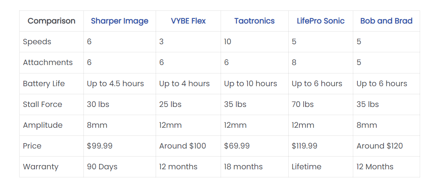This screenshot has height=182, width=432.
Task: Open the Bob and Brad link
Action: click(386, 21)
